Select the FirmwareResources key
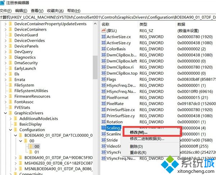The width and height of the screenshot is (216, 175). [x=32, y=96]
